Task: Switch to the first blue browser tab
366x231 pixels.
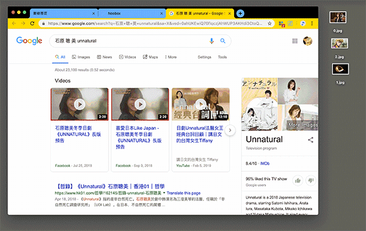Action: (x=63, y=13)
